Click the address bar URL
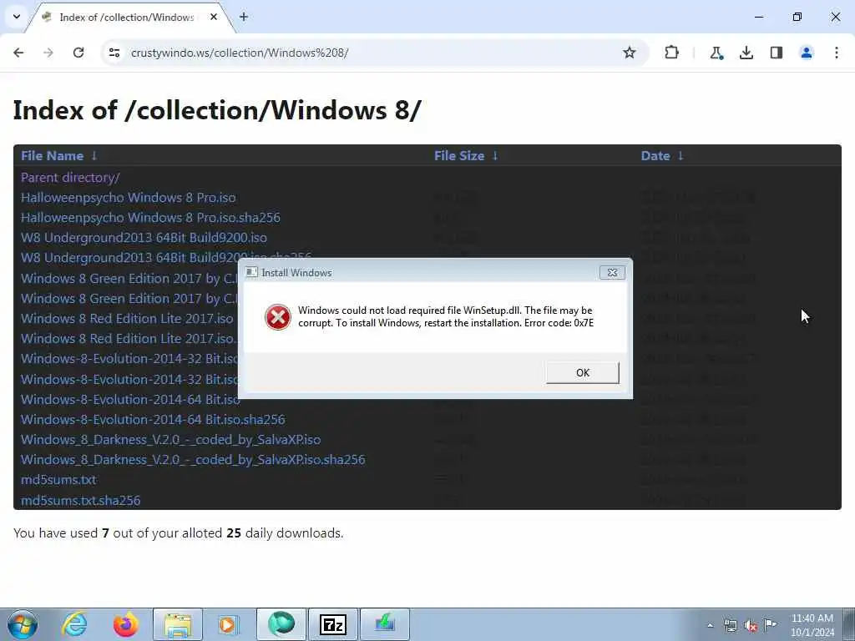The image size is (855, 641). (240, 53)
